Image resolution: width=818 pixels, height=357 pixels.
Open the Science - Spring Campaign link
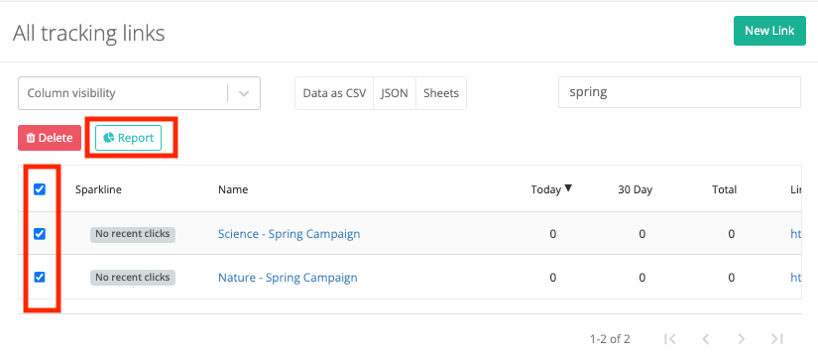[289, 234]
